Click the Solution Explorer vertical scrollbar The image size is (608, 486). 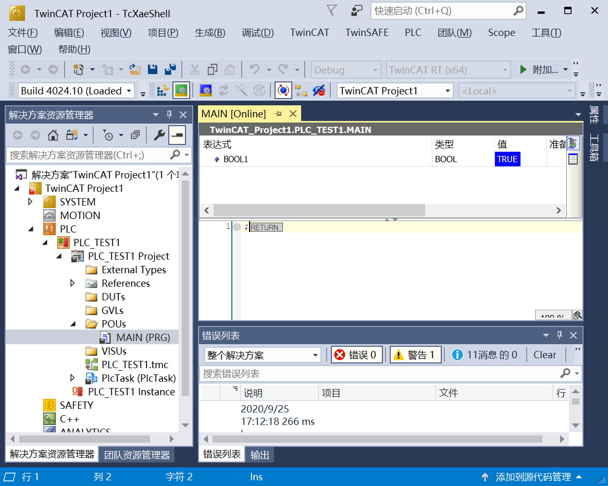[x=185, y=288]
